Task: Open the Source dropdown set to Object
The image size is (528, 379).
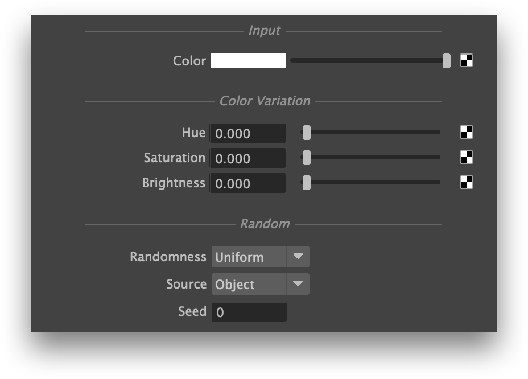Action: (x=249, y=285)
